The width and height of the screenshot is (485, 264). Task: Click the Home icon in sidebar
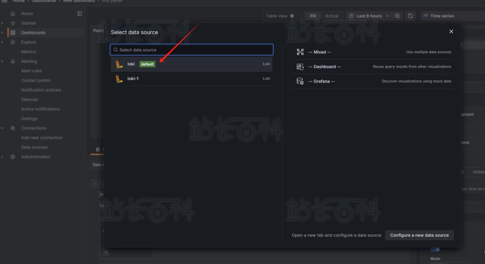[x=13, y=14]
